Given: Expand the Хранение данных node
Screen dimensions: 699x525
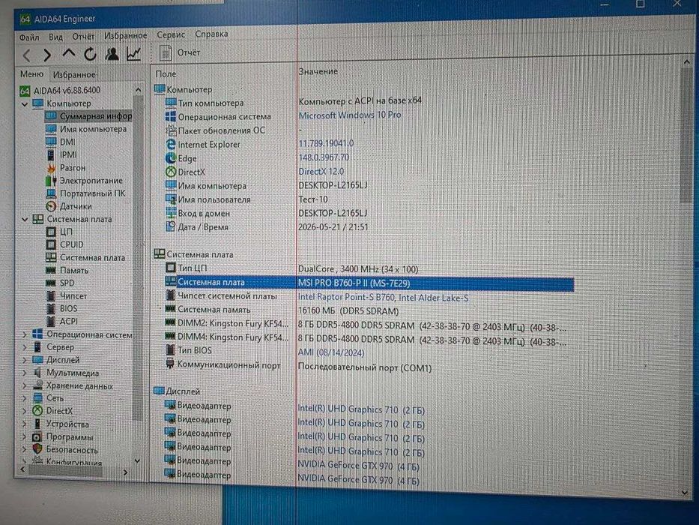Looking at the screenshot, I should [25, 385].
